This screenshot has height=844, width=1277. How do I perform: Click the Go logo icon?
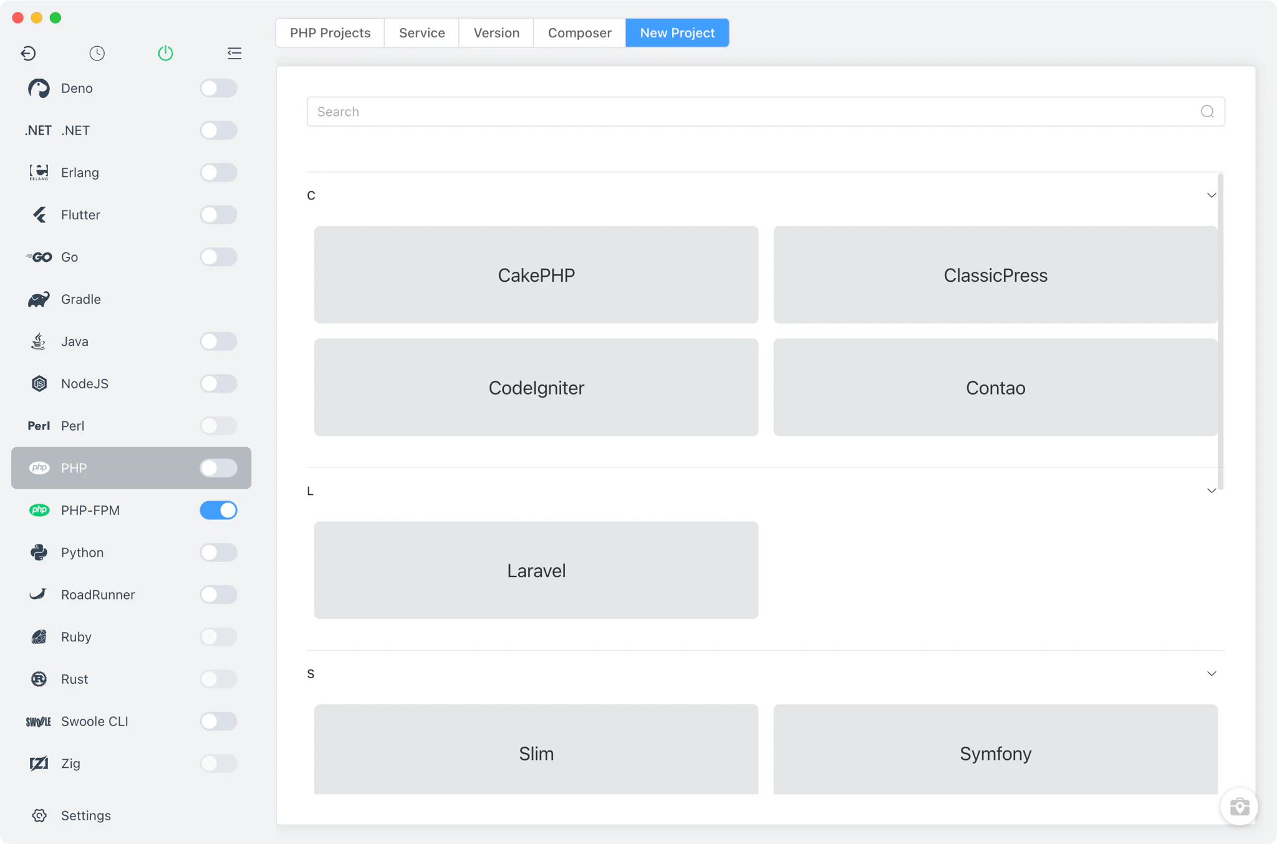coord(39,257)
